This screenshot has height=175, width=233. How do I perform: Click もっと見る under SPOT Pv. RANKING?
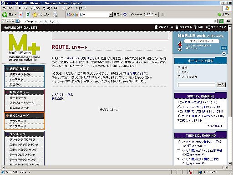pos(215,126)
